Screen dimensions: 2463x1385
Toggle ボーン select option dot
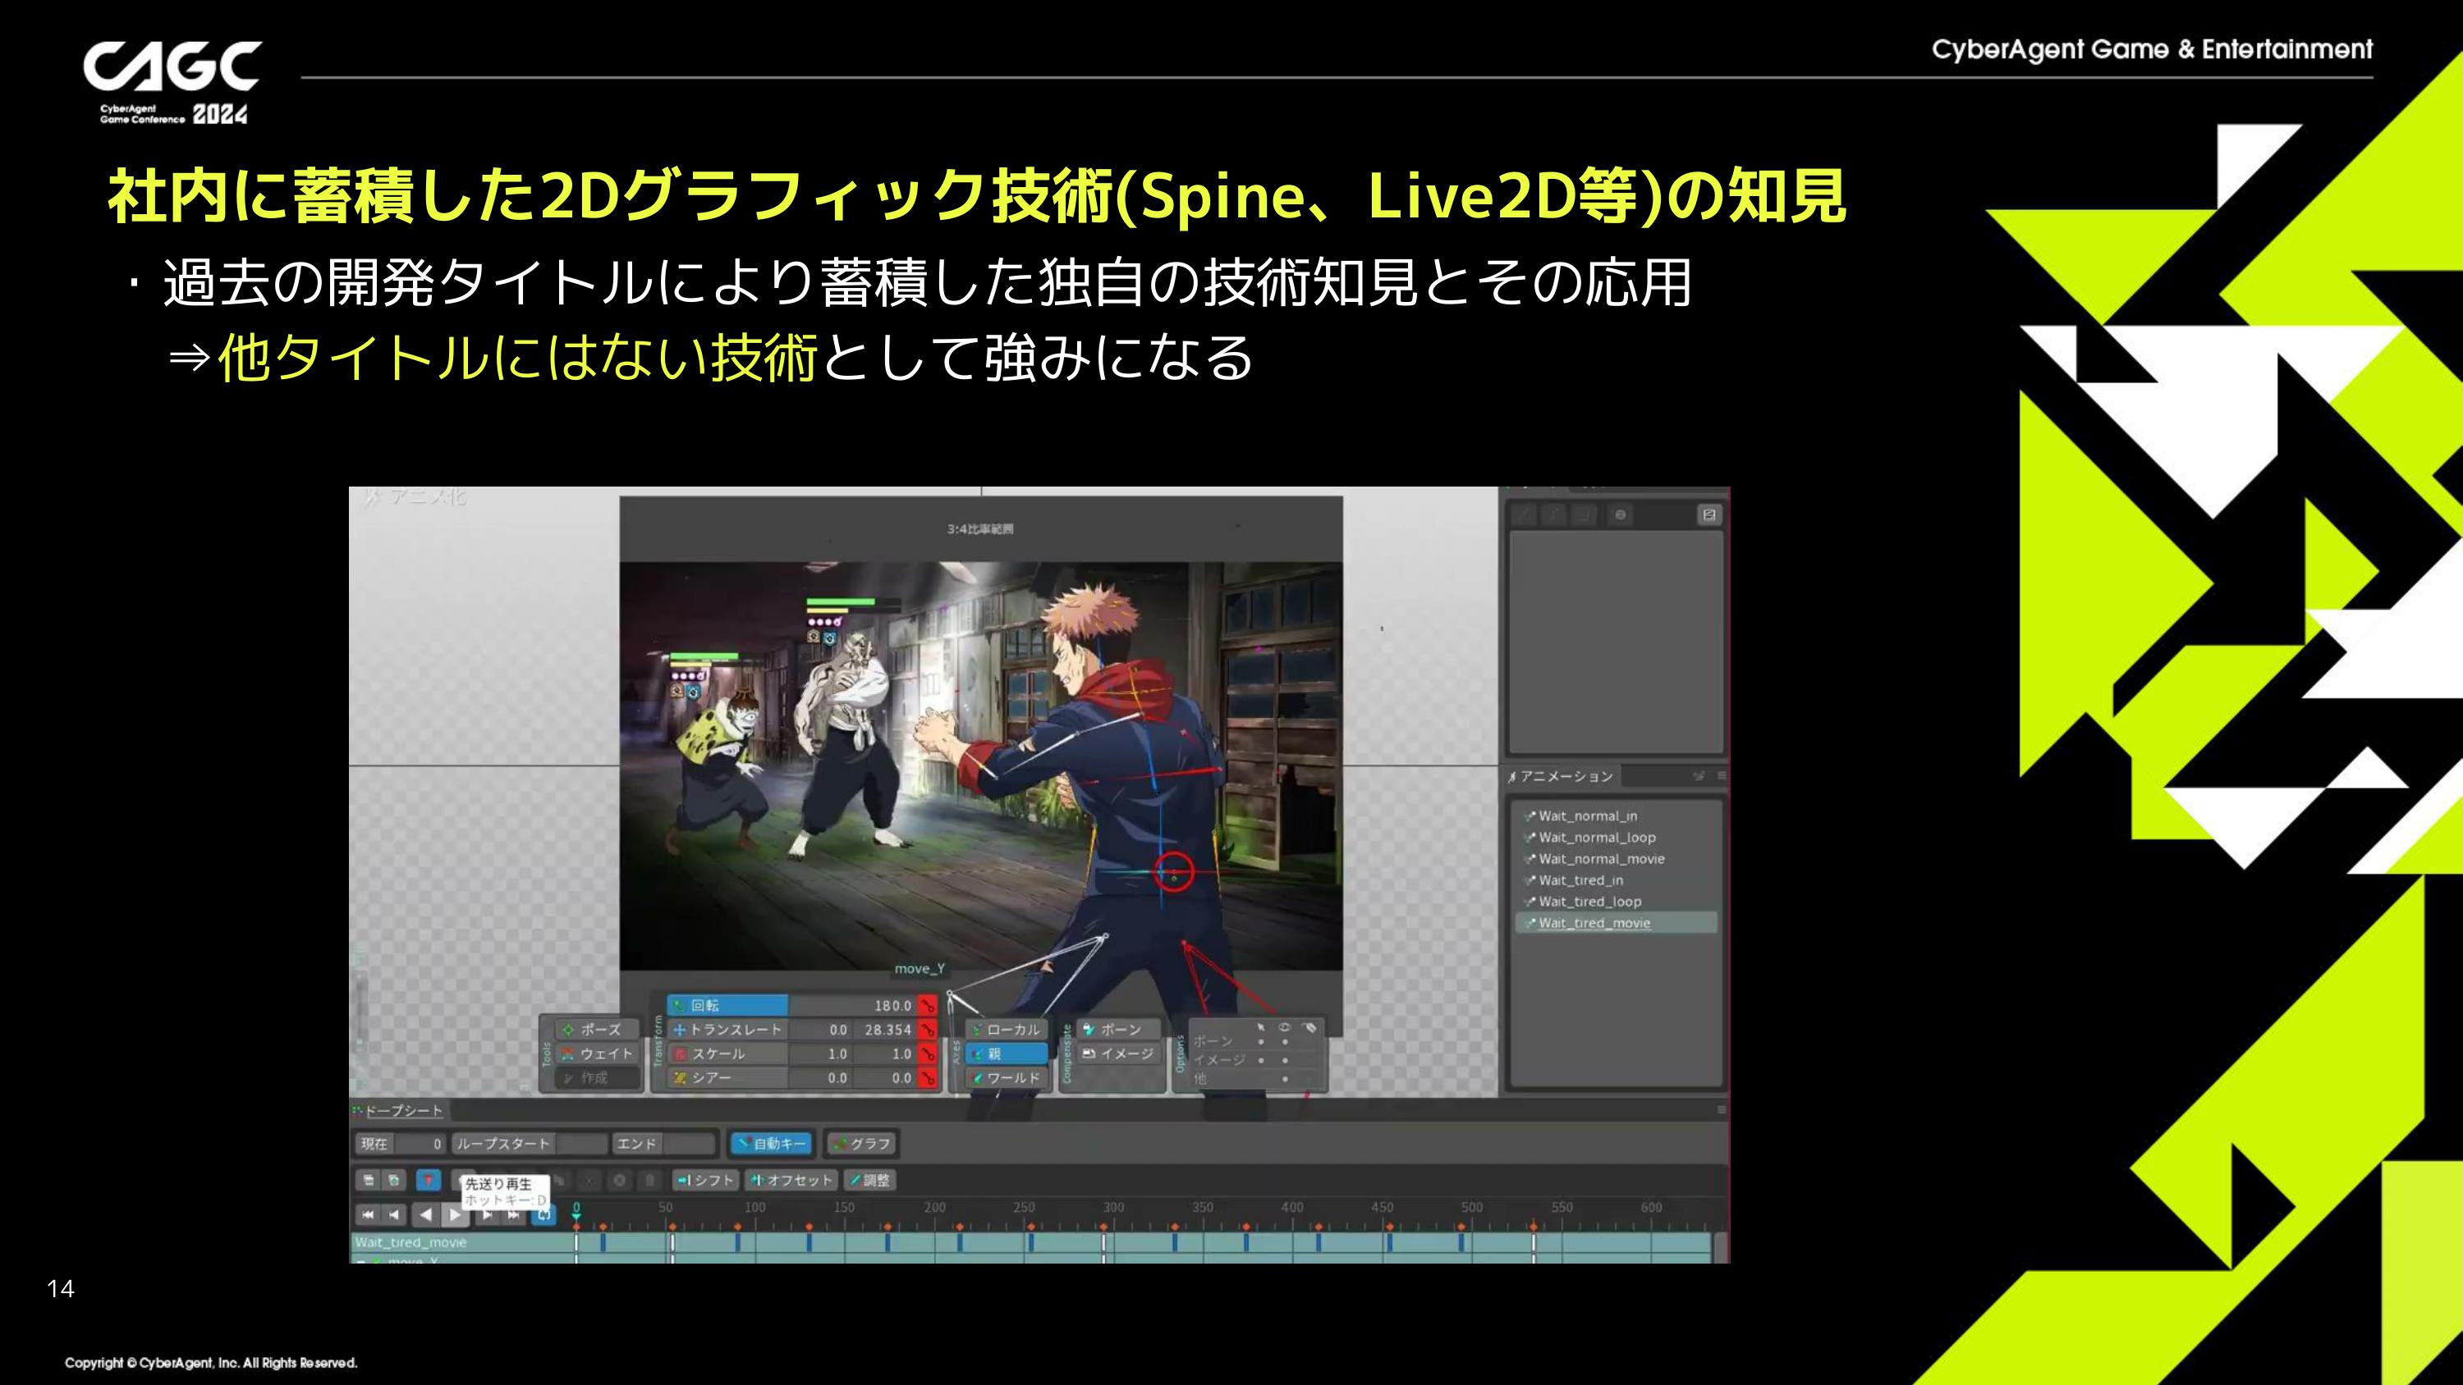click(x=1261, y=1042)
